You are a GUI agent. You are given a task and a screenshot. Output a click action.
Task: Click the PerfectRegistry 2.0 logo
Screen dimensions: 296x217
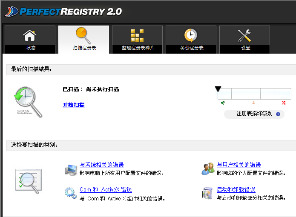click(x=63, y=11)
